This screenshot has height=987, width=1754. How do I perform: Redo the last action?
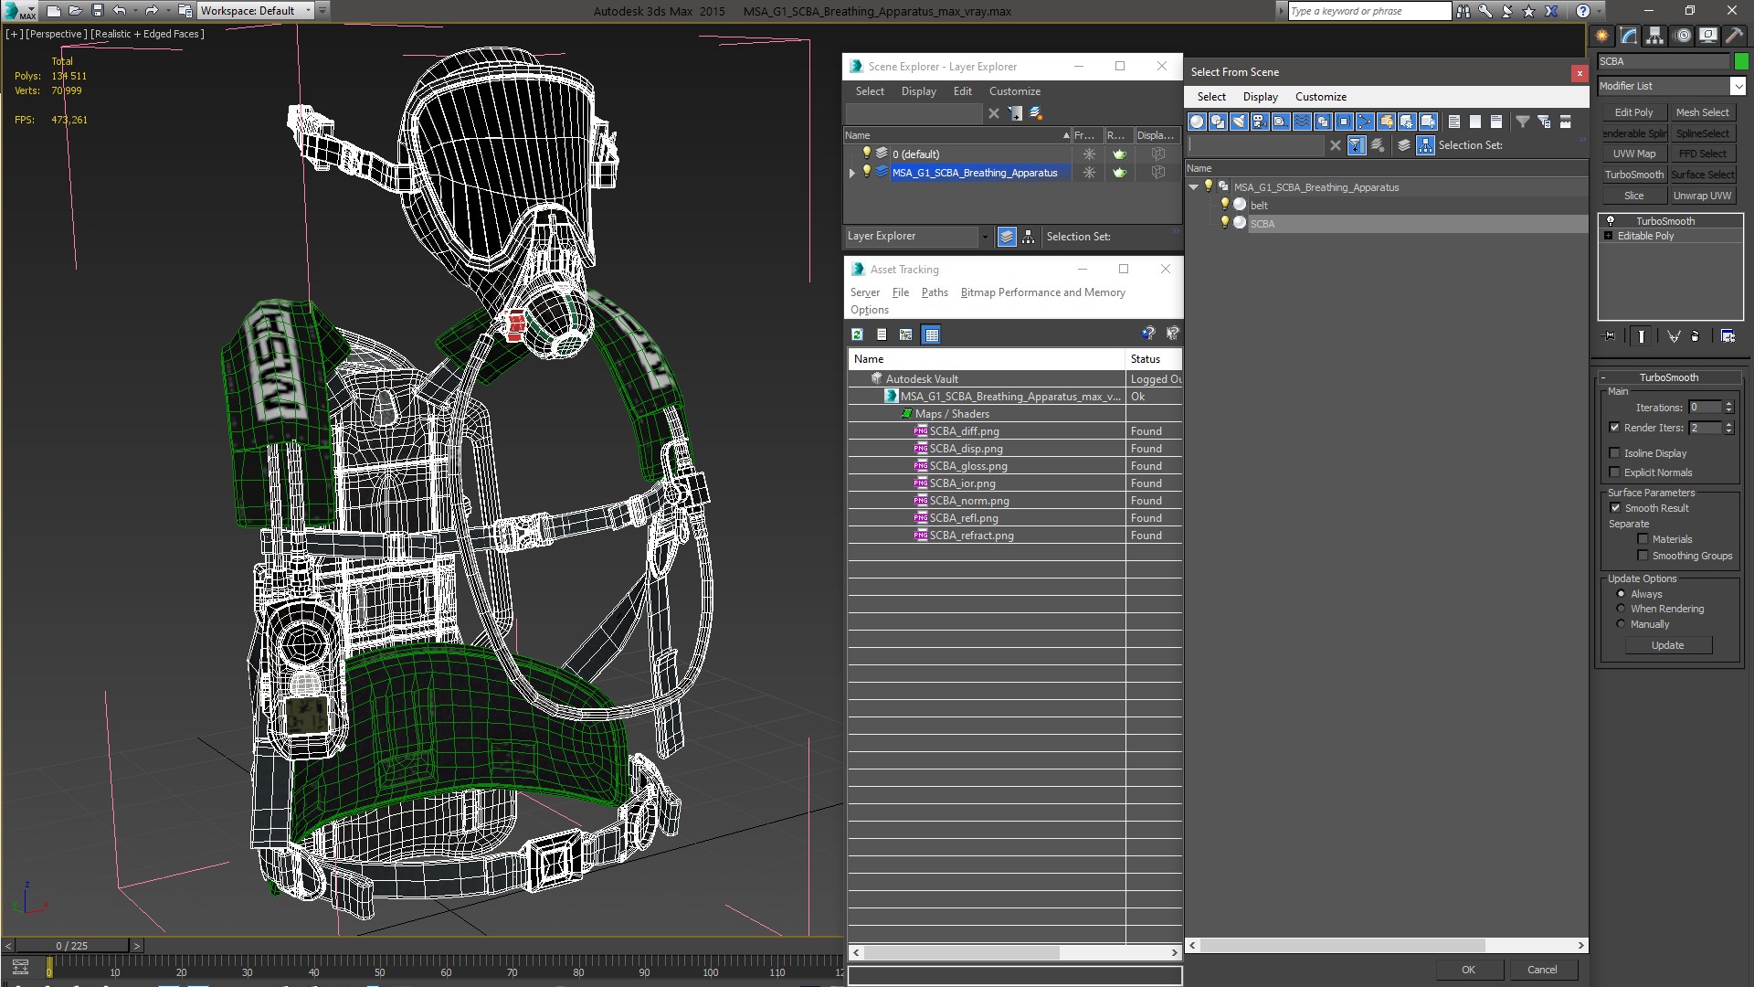pyautogui.click(x=152, y=11)
